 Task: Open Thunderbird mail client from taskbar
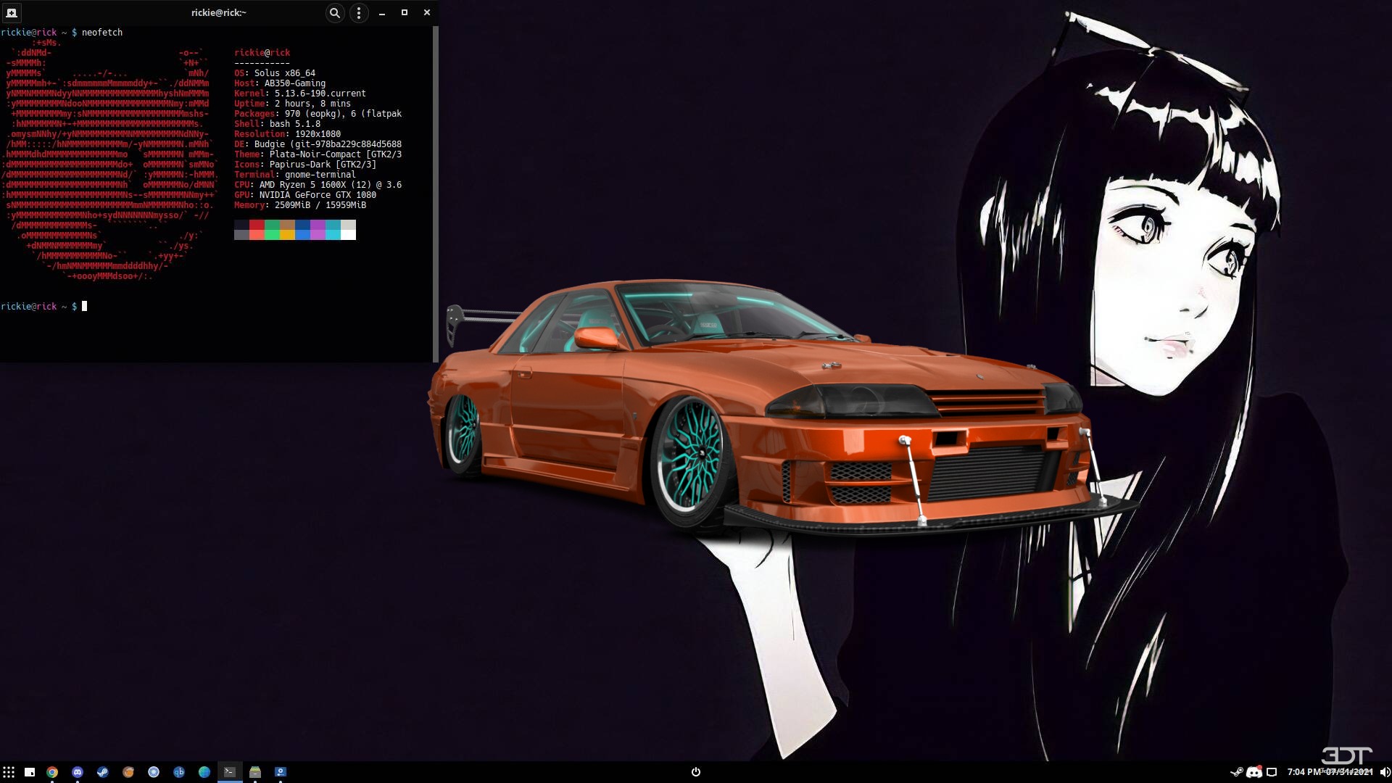click(128, 772)
